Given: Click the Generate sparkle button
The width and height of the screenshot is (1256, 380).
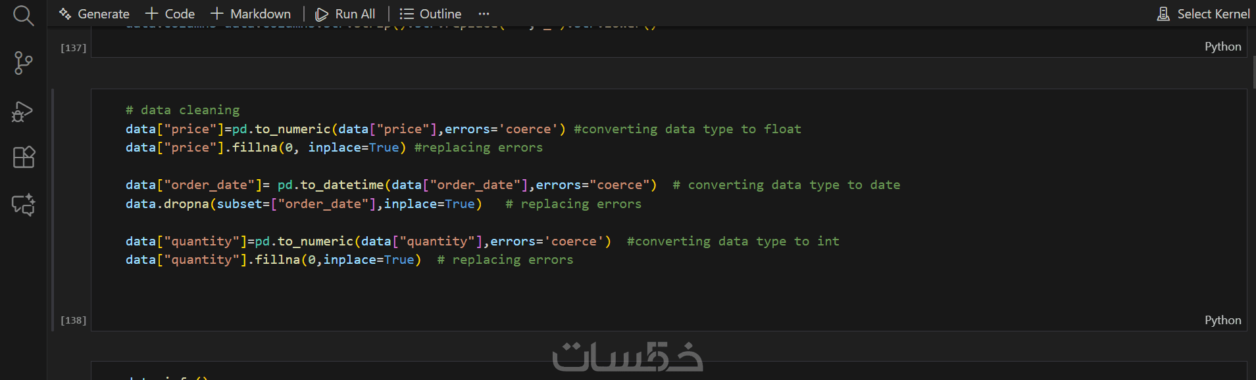Looking at the screenshot, I should tap(94, 14).
